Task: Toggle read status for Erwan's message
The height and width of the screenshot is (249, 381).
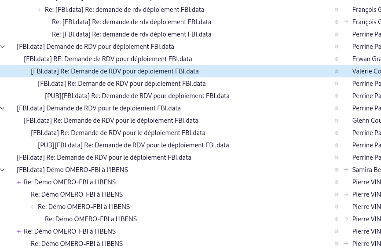Action: (x=337, y=59)
